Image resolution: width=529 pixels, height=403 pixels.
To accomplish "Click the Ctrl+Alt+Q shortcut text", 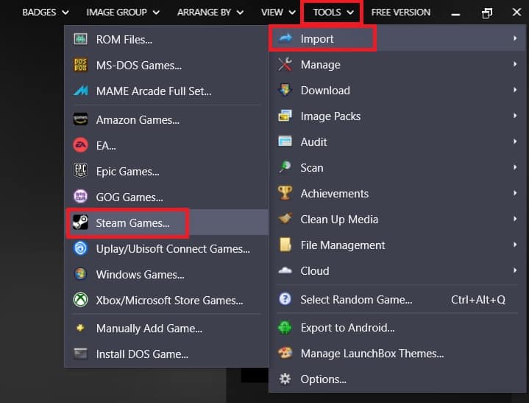I will click(478, 299).
